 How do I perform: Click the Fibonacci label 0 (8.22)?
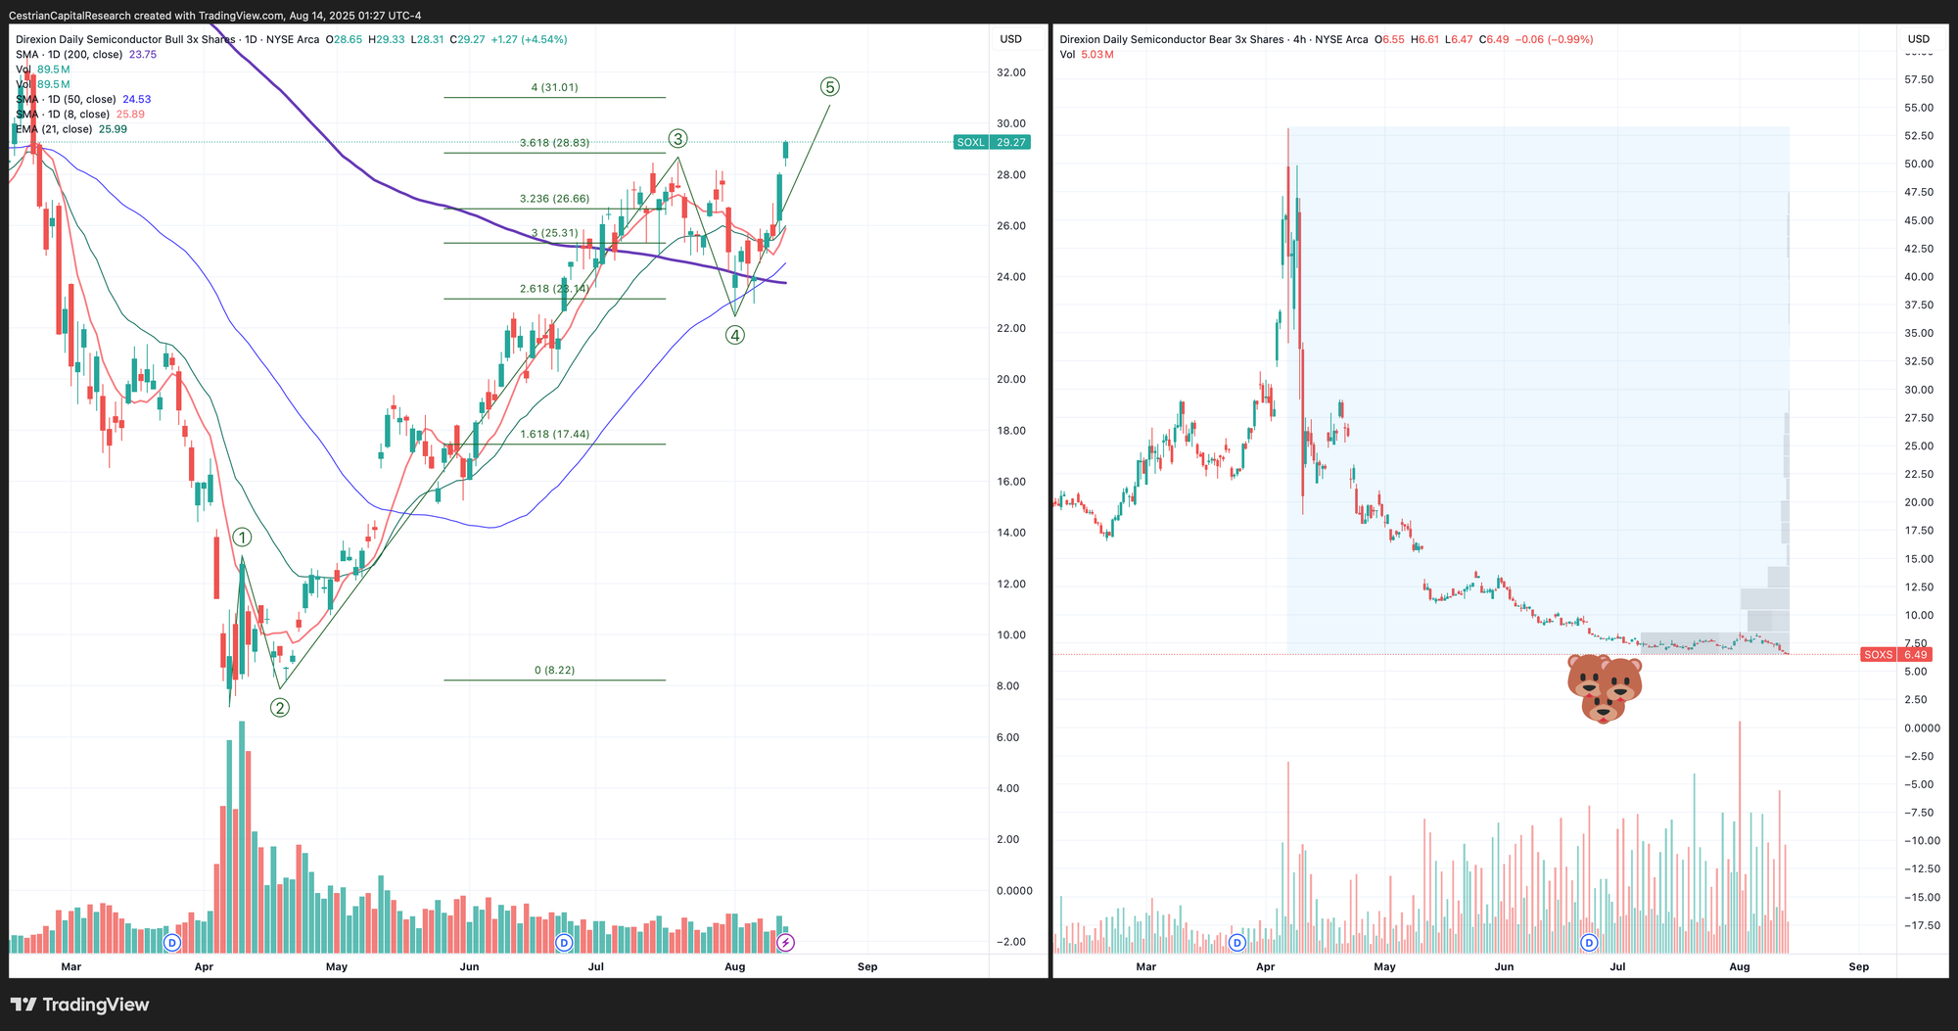click(x=554, y=670)
